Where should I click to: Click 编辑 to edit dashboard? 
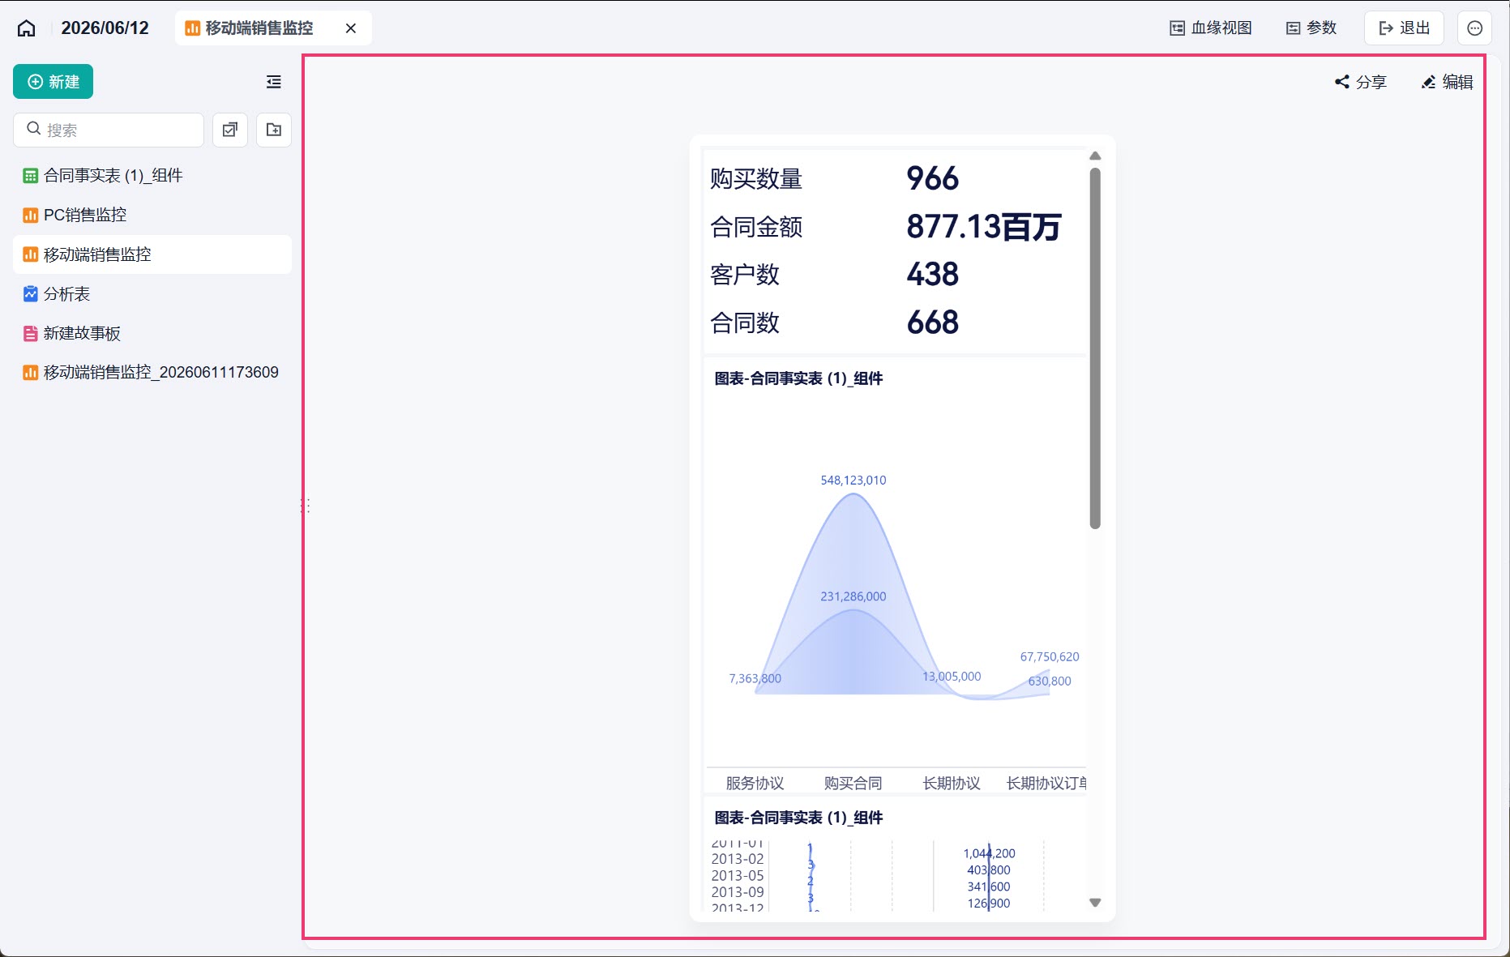point(1448,82)
